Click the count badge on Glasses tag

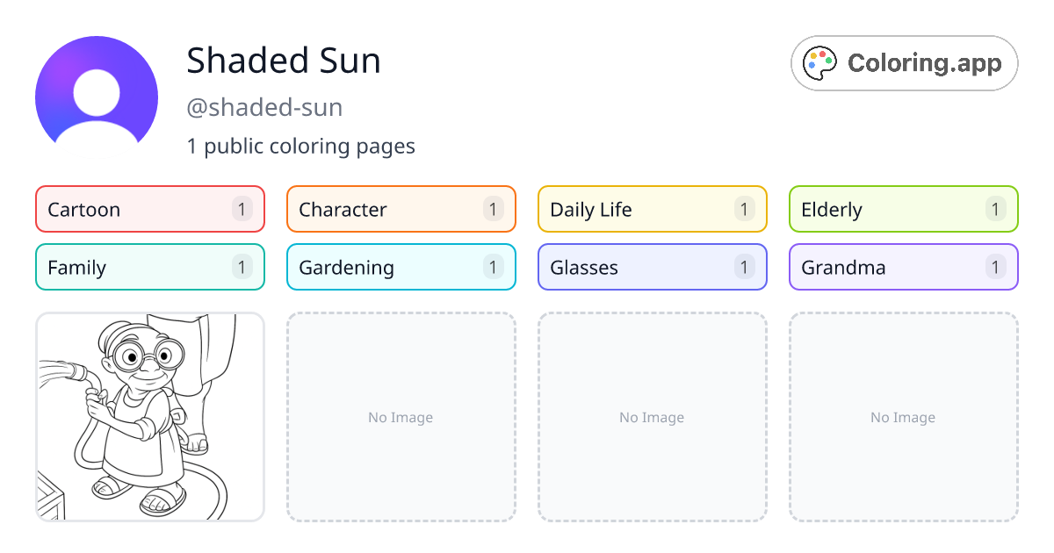click(744, 267)
